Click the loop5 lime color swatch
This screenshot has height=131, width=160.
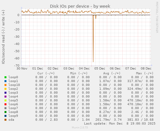(5, 100)
